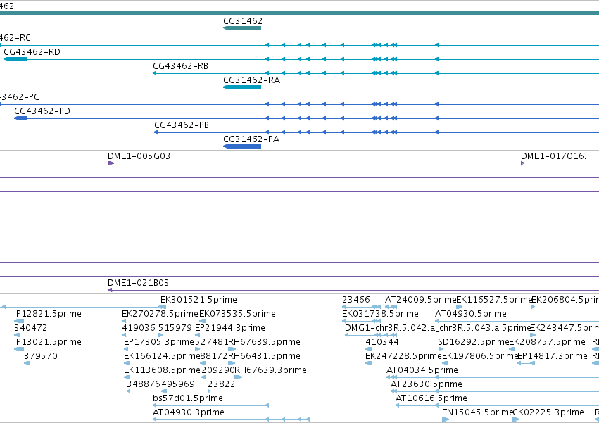This screenshot has height=423, width=599.
Task: Select the EK031738.5prime EST label
Action: click(x=380, y=314)
